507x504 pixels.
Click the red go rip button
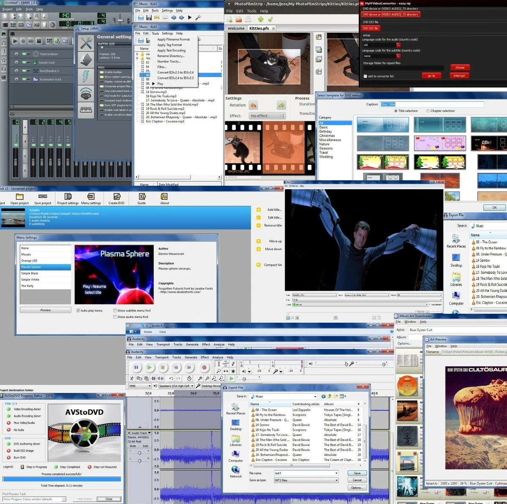pyautogui.click(x=431, y=76)
